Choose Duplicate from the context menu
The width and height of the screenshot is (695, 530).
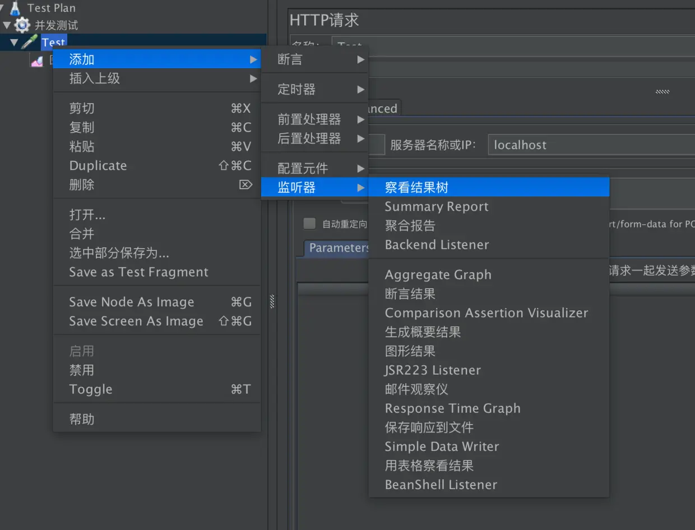(157, 165)
